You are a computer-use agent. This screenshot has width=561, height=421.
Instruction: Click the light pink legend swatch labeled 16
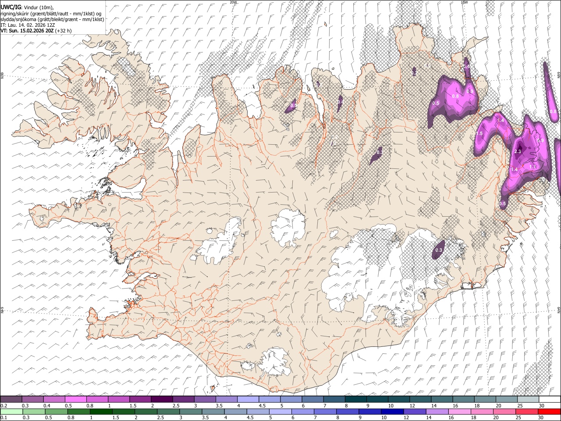click(x=459, y=411)
